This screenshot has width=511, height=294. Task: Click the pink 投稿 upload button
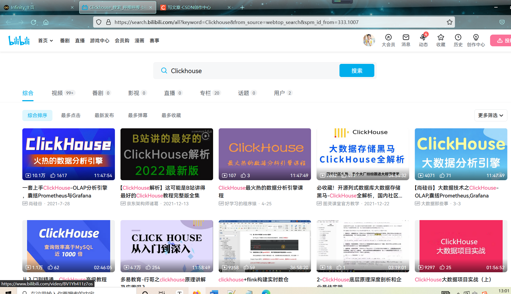pos(501,40)
